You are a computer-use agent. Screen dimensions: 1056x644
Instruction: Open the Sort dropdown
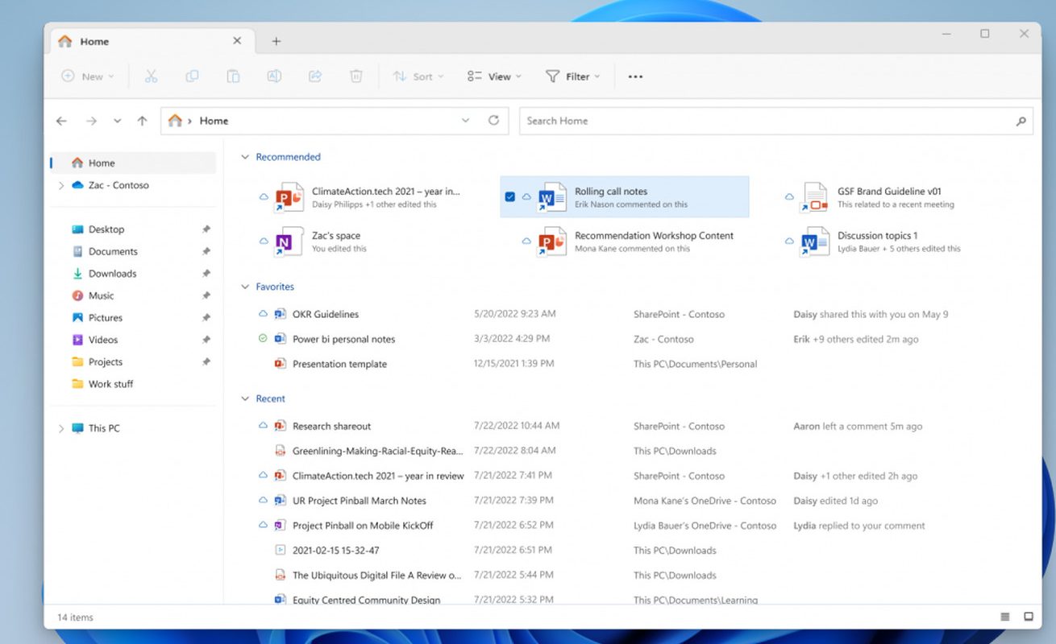418,76
